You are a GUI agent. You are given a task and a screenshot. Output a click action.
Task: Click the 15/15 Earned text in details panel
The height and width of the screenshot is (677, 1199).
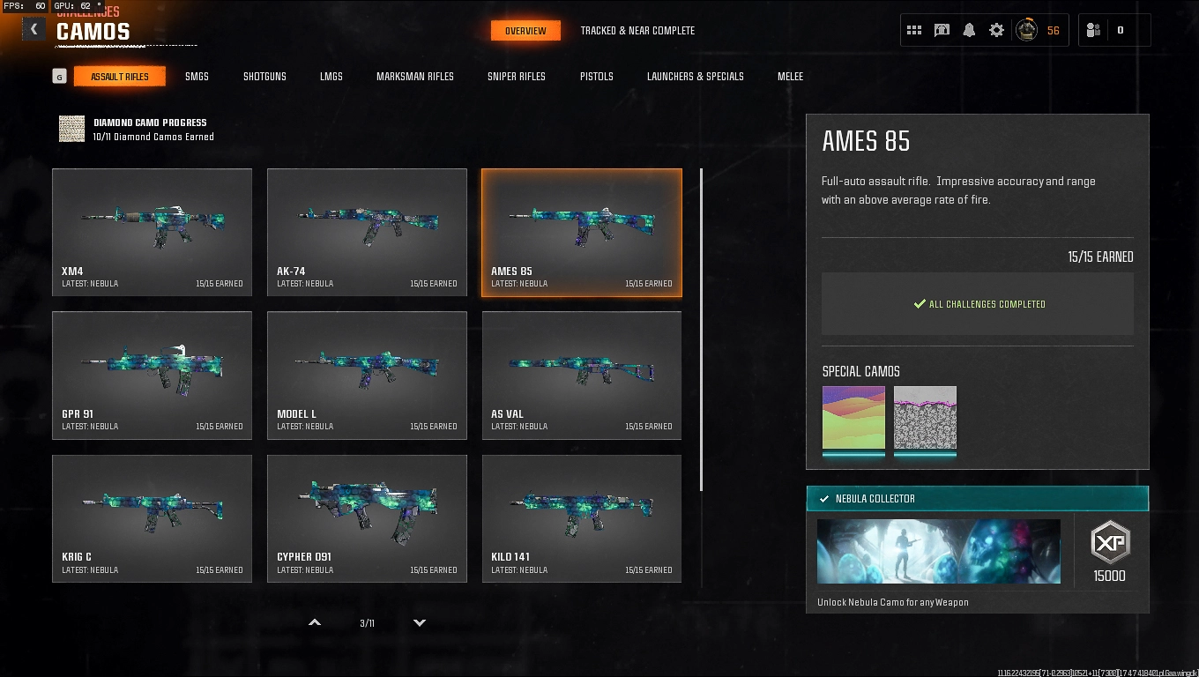pos(1100,257)
